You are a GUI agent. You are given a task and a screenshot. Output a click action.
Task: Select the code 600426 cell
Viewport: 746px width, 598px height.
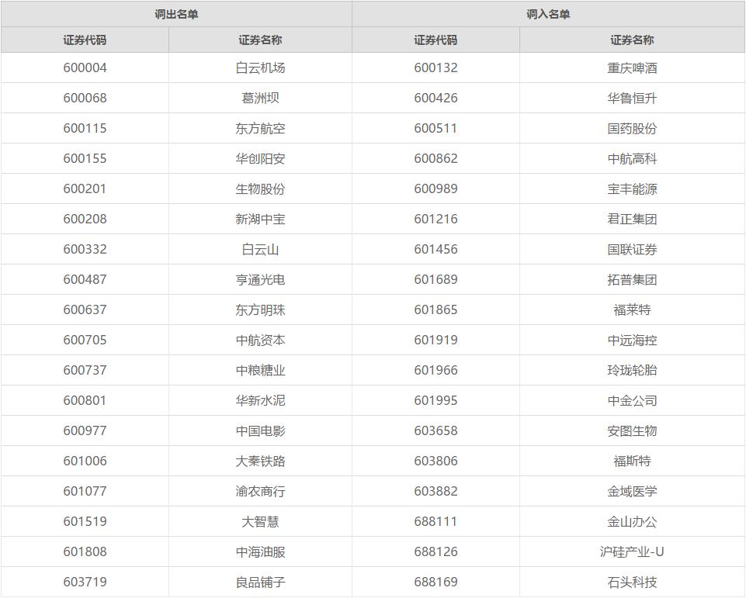(435, 99)
